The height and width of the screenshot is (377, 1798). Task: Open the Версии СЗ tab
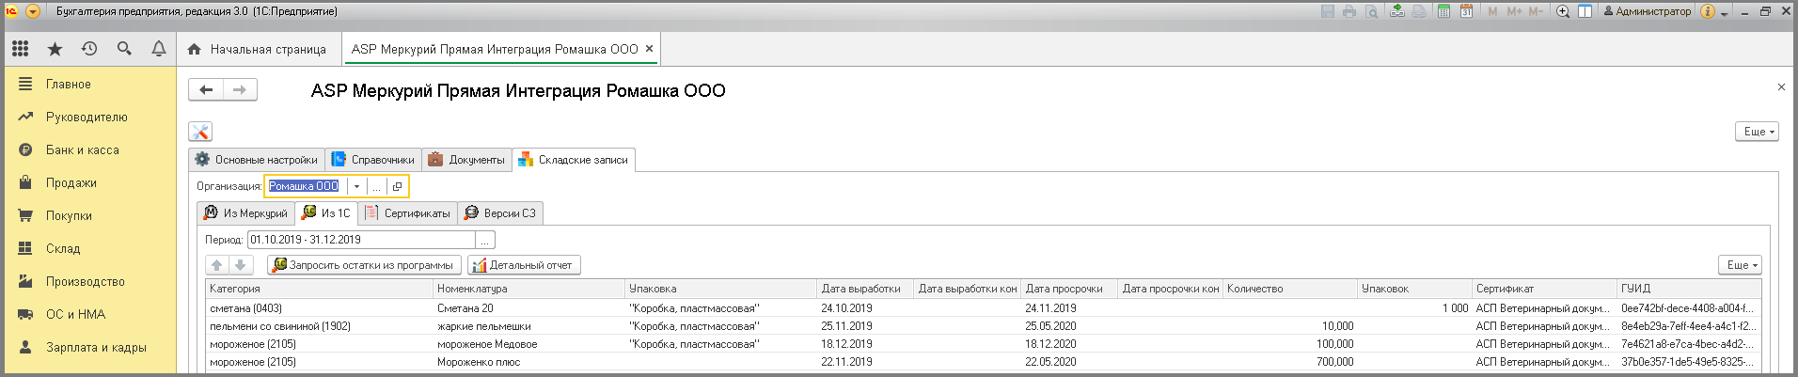pos(499,213)
